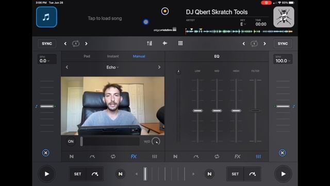Adjust the W/D wet-dry knob
The height and width of the screenshot is (186, 330).
coord(156,142)
